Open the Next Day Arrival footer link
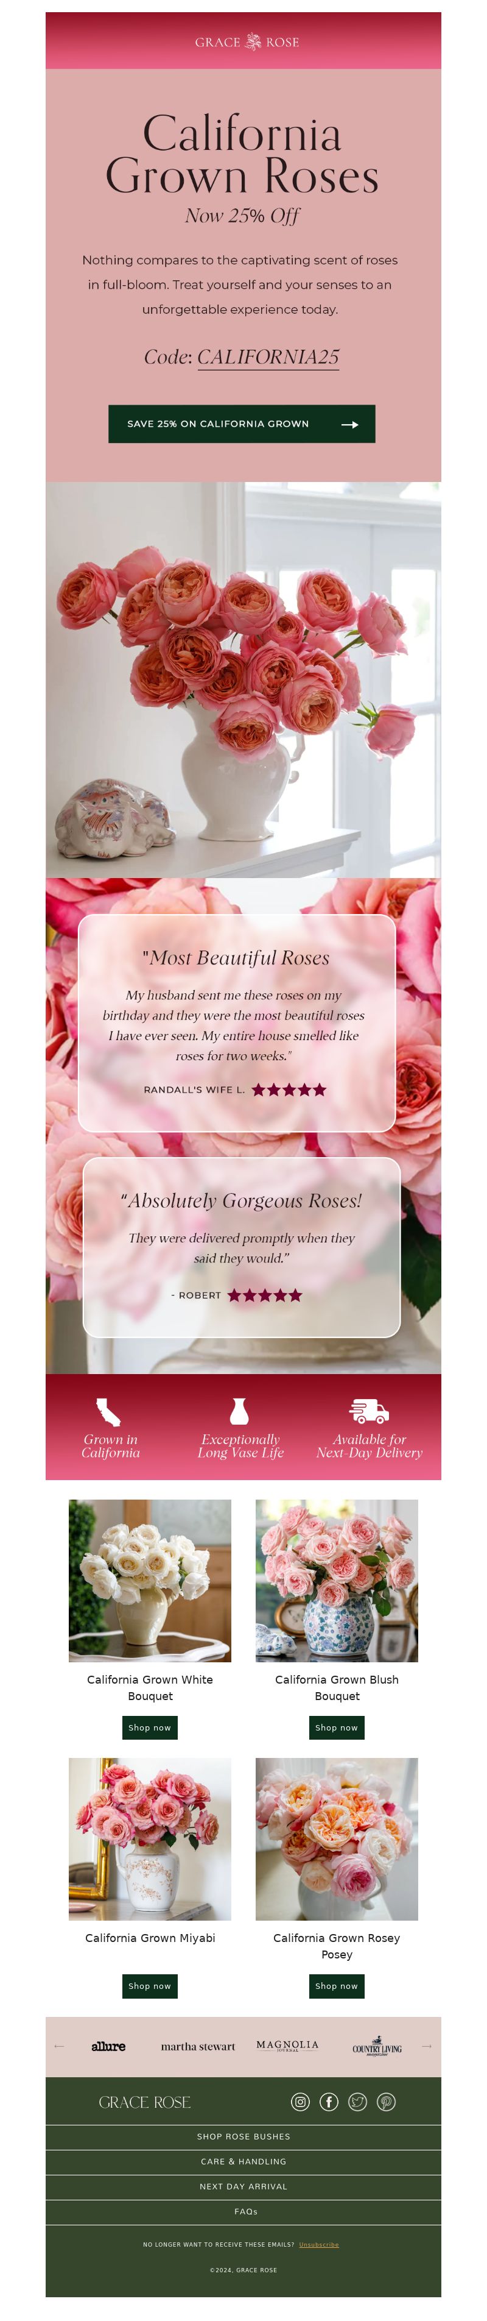 tap(243, 2186)
